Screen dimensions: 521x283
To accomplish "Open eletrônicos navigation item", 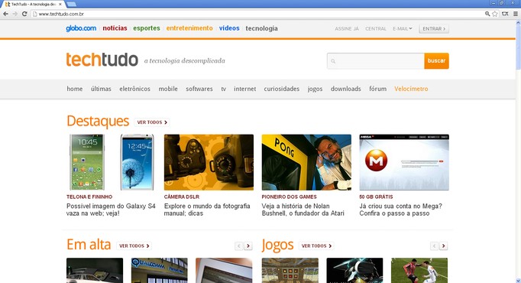I will tap(134, 89).
